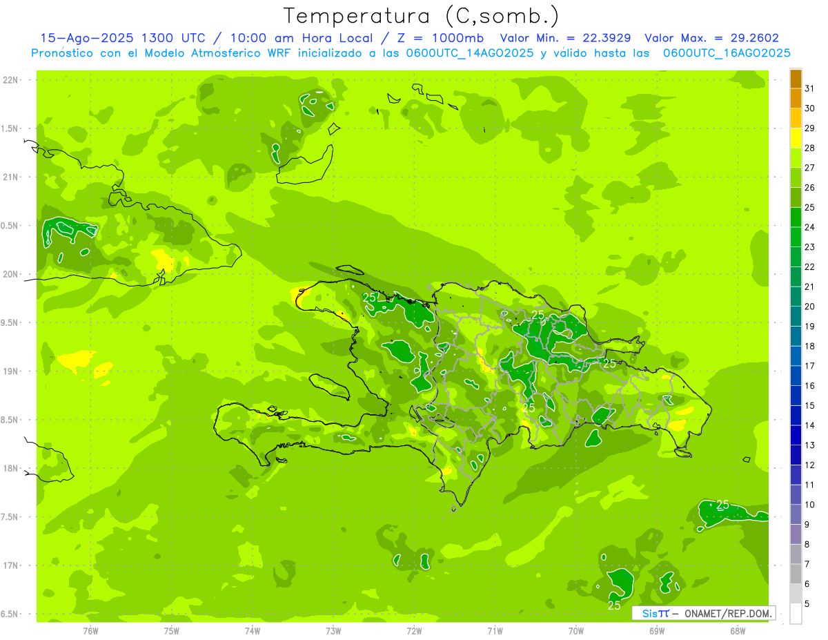Click the longitude axis label "72W"
The height and width of the screenshot is (640, 828).
(x=414, y=630)
